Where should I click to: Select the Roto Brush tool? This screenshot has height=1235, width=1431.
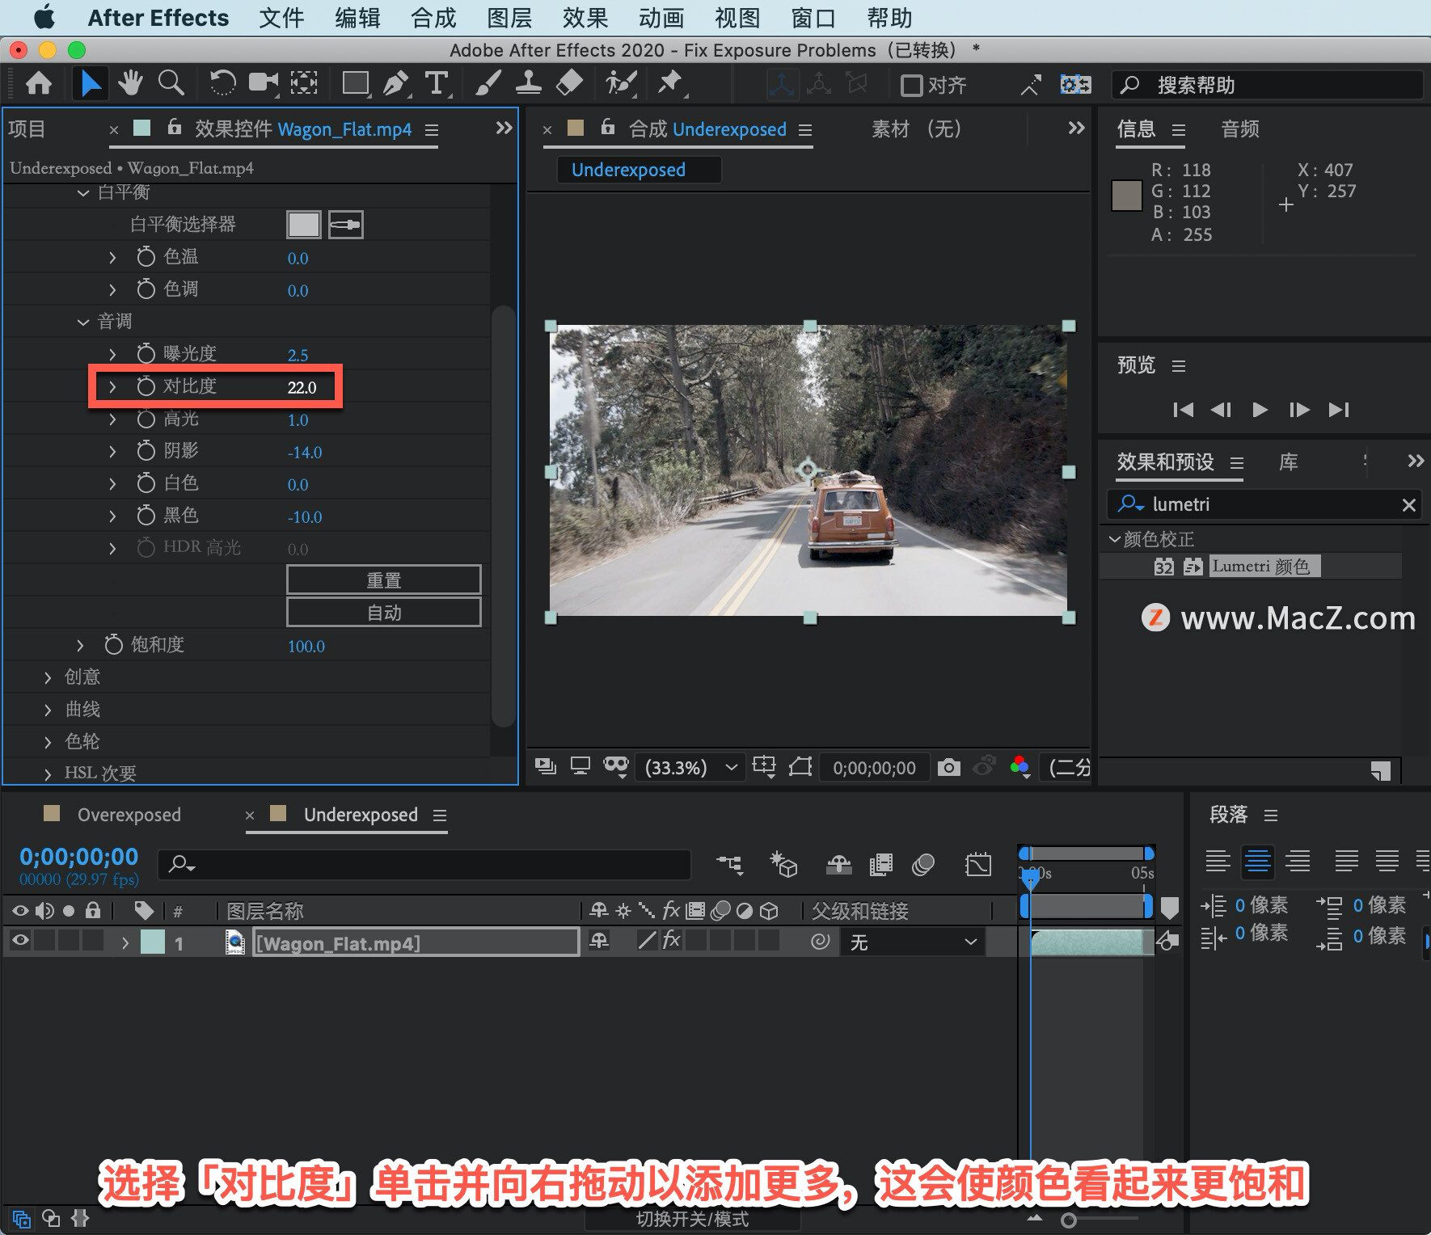621,84
